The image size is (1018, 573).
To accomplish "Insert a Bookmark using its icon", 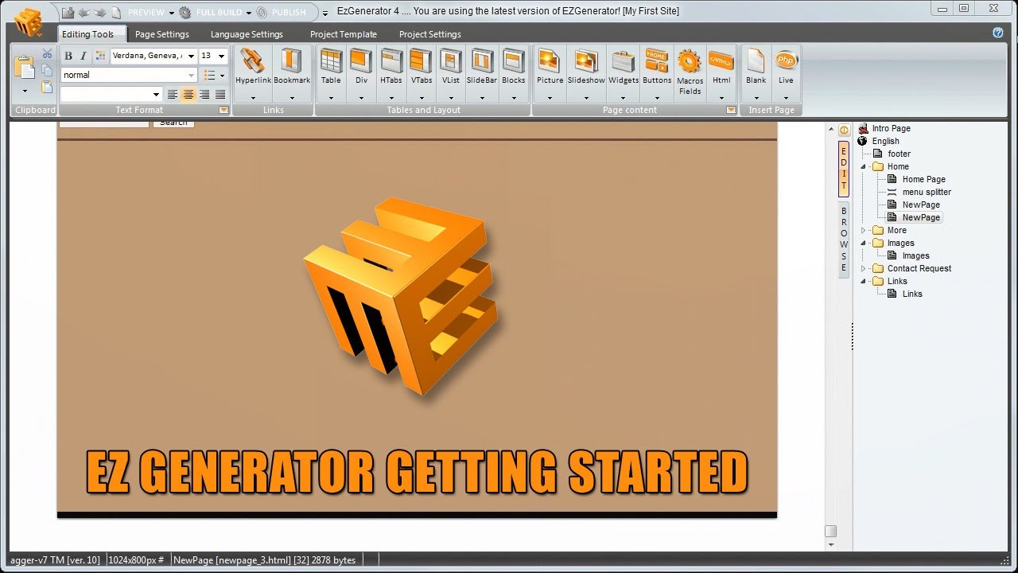I will tap(292, 61).
